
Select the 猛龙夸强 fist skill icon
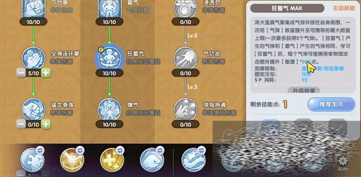pos(33,110)
